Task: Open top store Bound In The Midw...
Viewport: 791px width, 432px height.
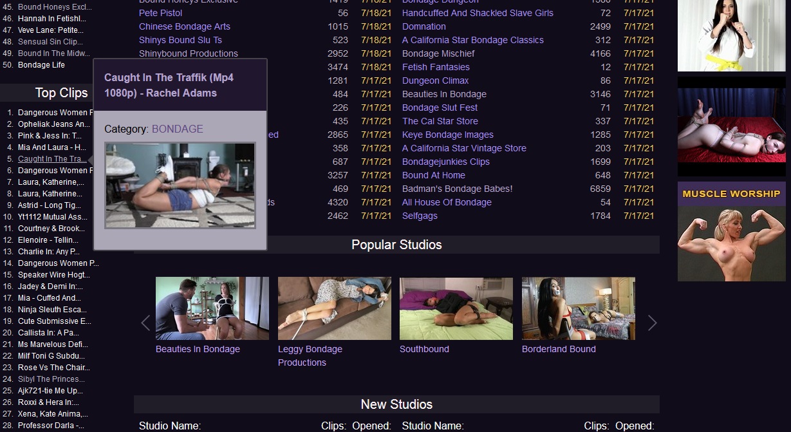Action: click(54, 53)
